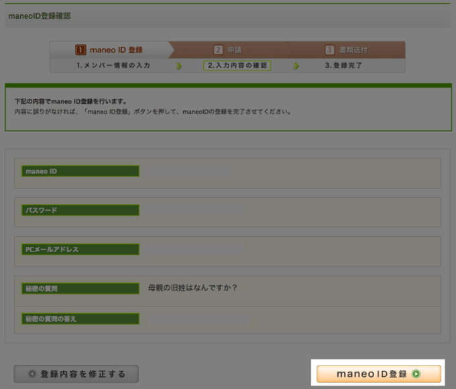This screenshot has height=389, width=456.
Task: Click the back arrow icon in the 登録内容を修正する button
Action: pos(32,374)
